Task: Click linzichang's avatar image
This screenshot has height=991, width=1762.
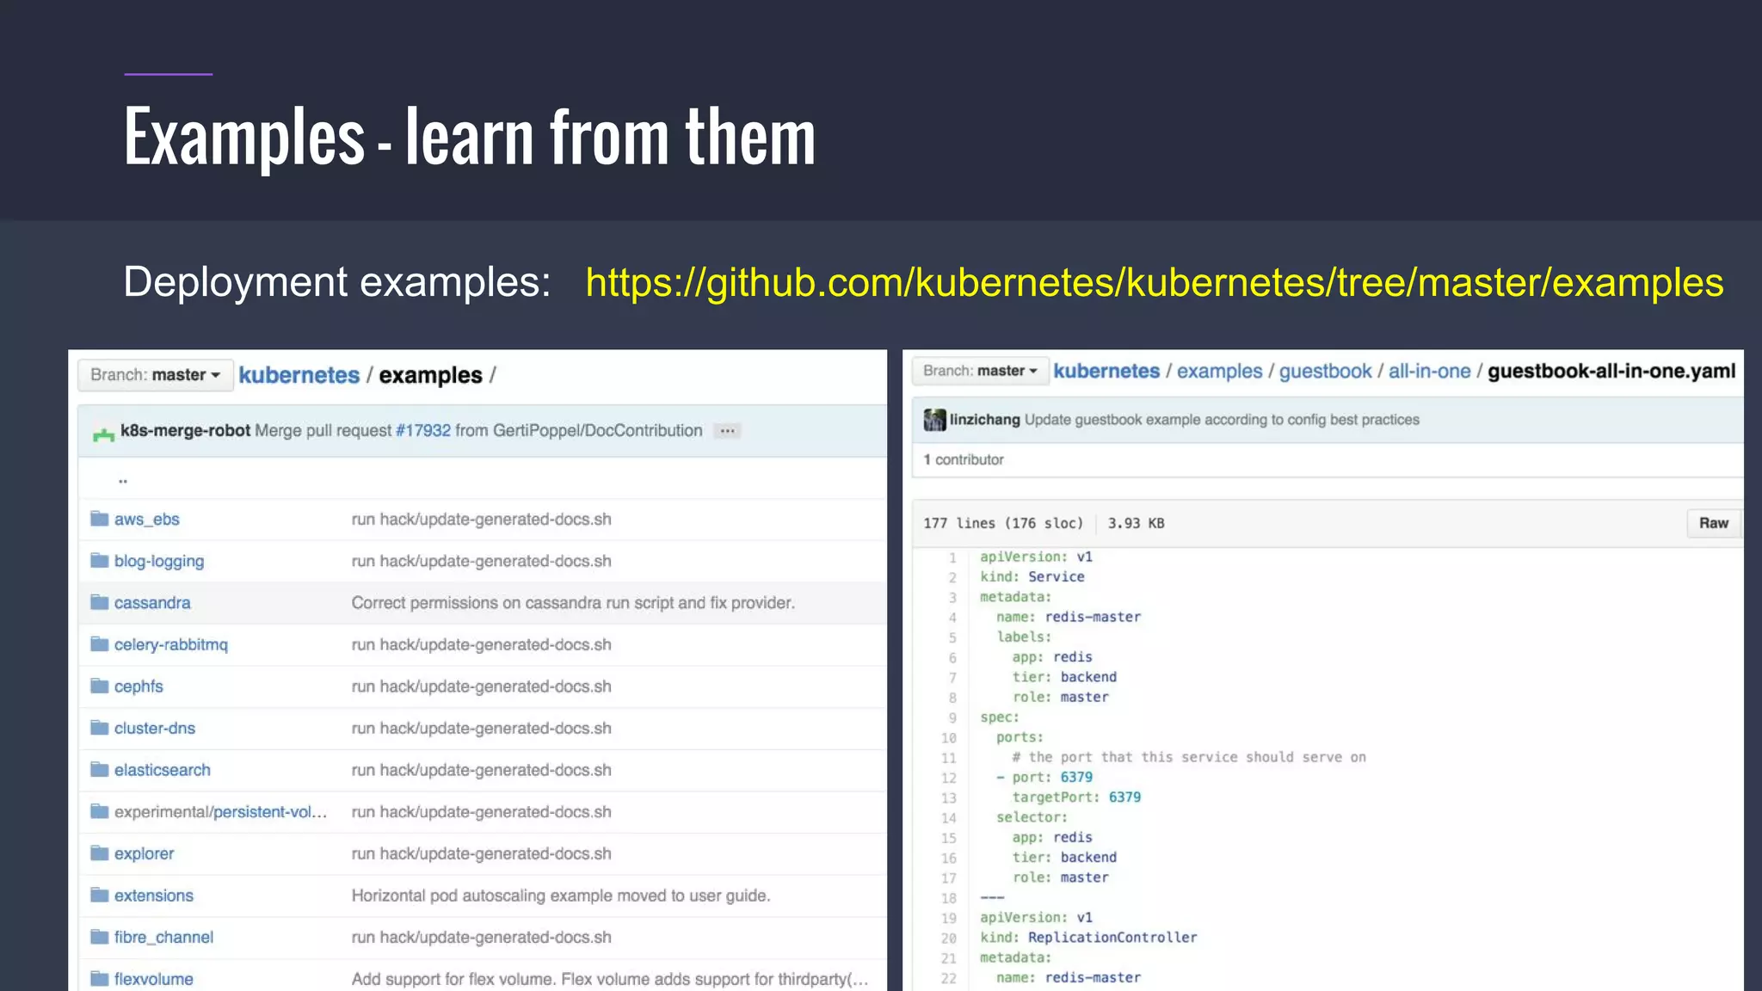Action: 934,420
